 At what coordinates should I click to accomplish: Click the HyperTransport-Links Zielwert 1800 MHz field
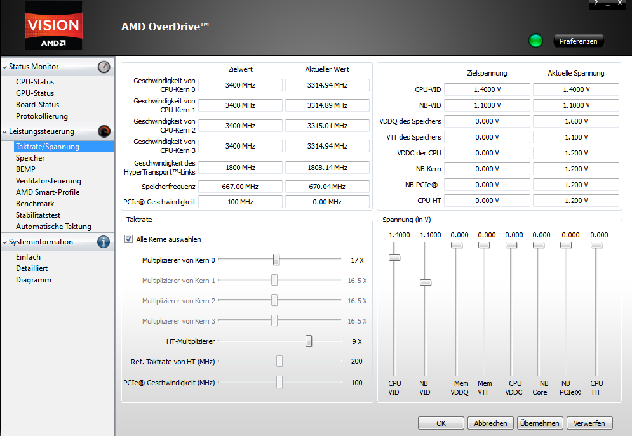tap(240, 168)
